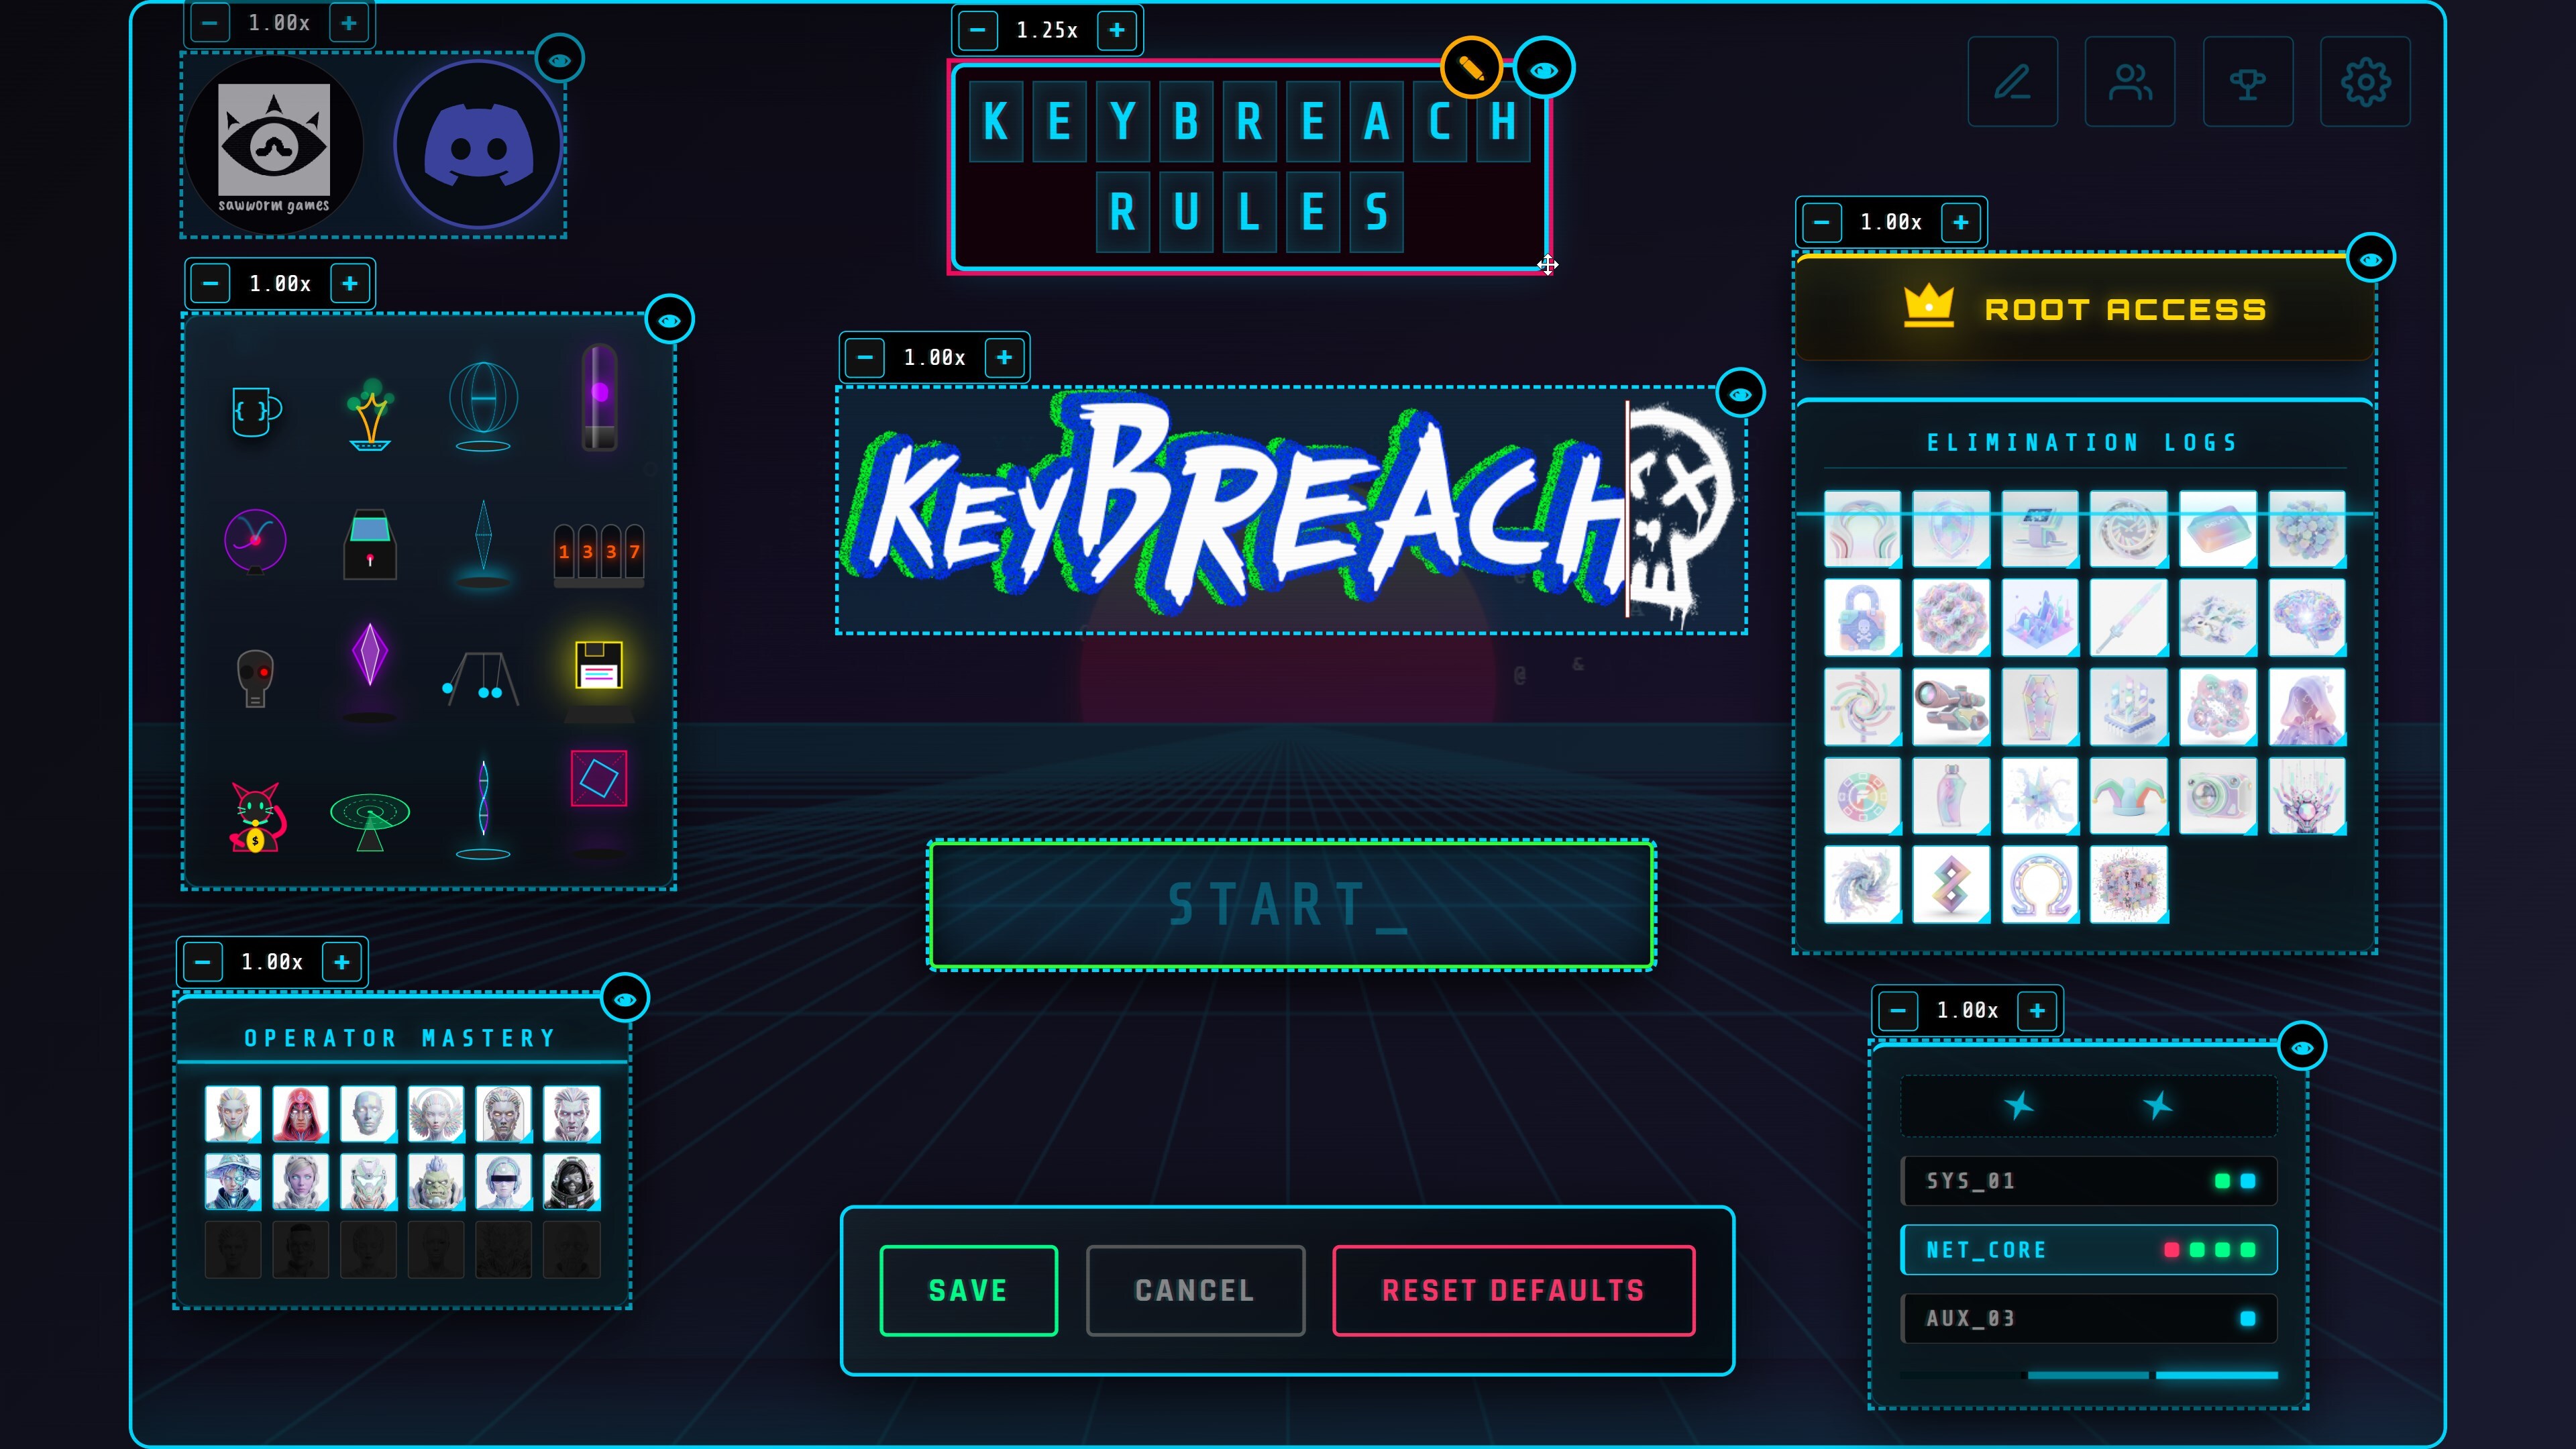The height and width of the screenshot is (1449, 2576).
Task: Click the resize handle of the title box
Action: [x=1548, y=265]
